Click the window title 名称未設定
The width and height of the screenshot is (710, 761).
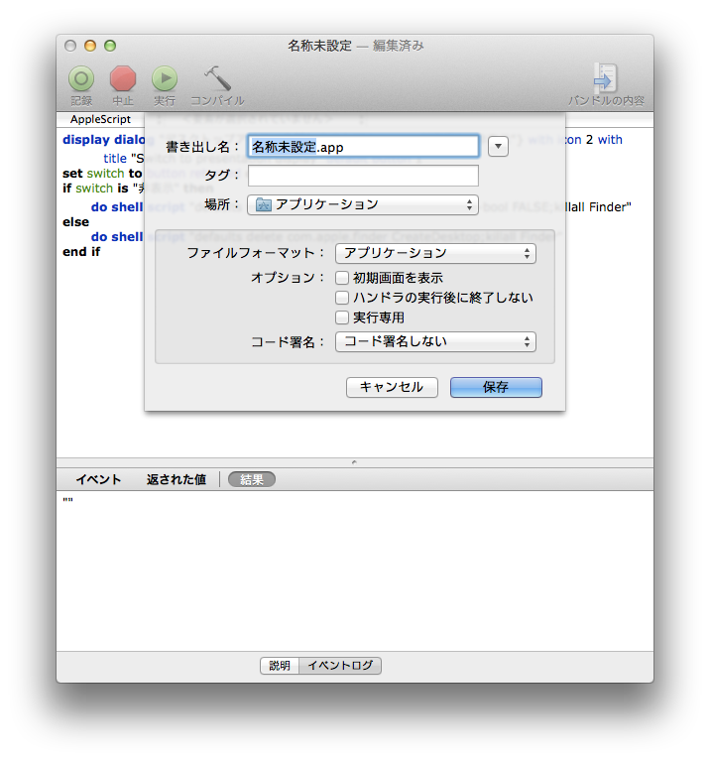coord(319,46)
